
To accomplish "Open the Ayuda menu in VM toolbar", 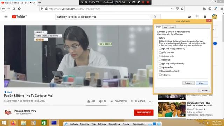I will (126, 124).
